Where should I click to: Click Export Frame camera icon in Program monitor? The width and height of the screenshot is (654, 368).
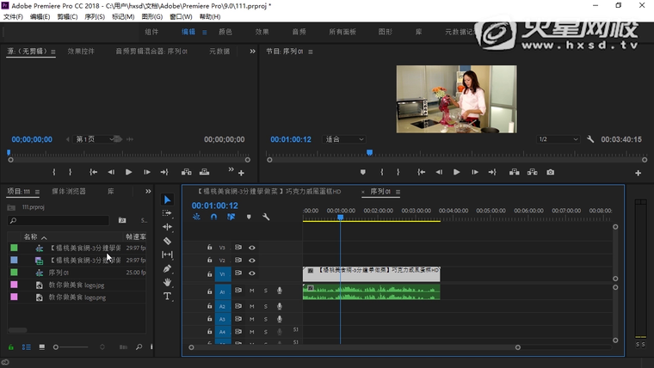pyautogui.click(x=551, y=172)
